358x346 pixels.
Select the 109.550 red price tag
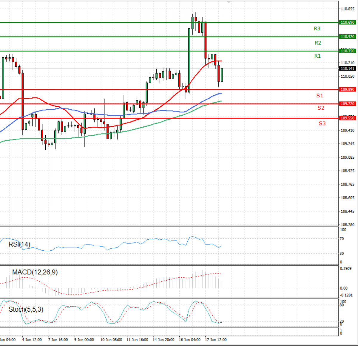(x=348, y=118)
